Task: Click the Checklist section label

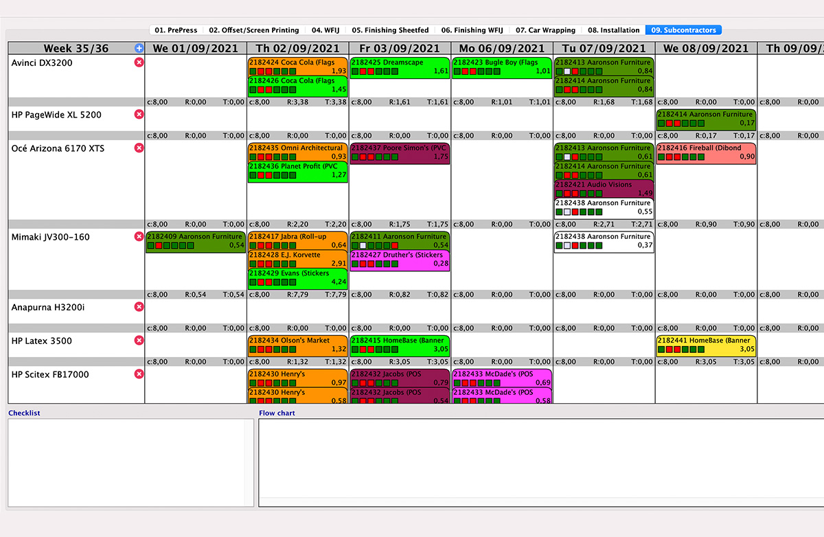Action: coord(24,413)
